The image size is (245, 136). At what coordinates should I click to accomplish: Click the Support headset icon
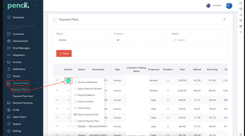(9, 124)
